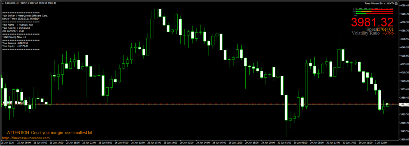Click the 'Forex Mission EA V1.0 MT4' label
This screenshot has width=409, height=146.
point(379,4)
